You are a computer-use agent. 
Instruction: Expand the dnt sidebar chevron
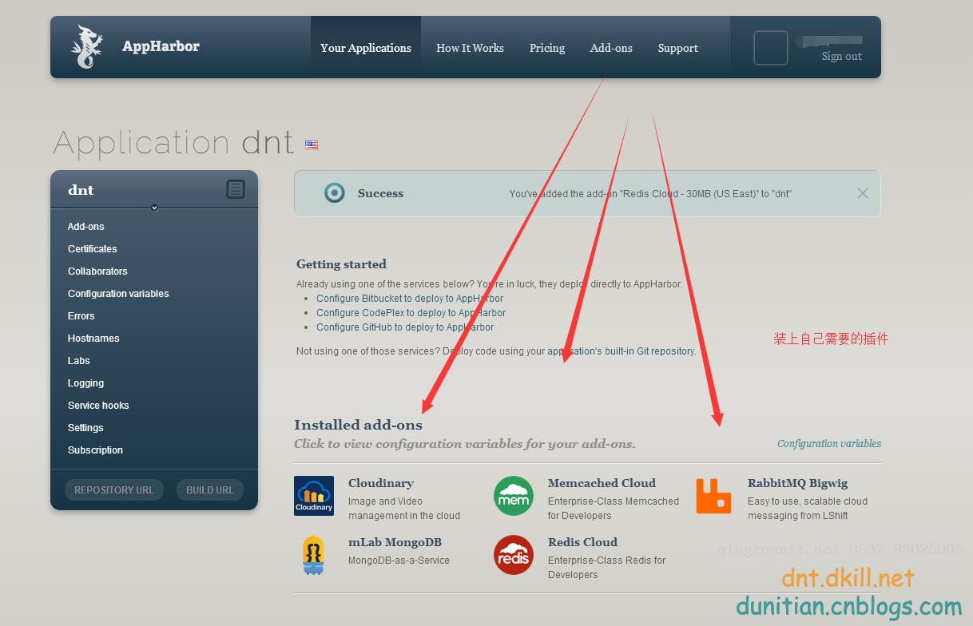(154, 208)
